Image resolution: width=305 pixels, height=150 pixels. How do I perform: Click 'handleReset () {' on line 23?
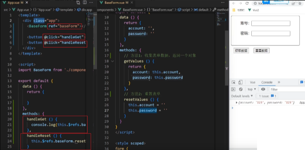(44, 135)
